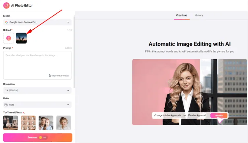Select the uploaded silhouette sunset thumbnail

click(21, 38)
